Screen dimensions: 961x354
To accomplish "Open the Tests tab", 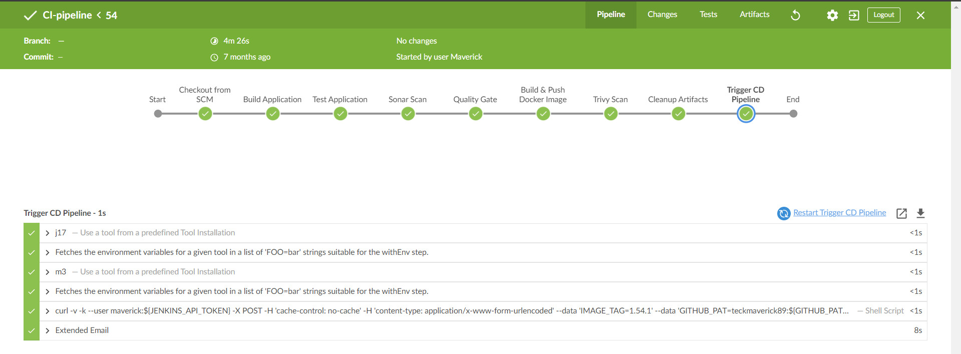I will click(x=709, y=15).
